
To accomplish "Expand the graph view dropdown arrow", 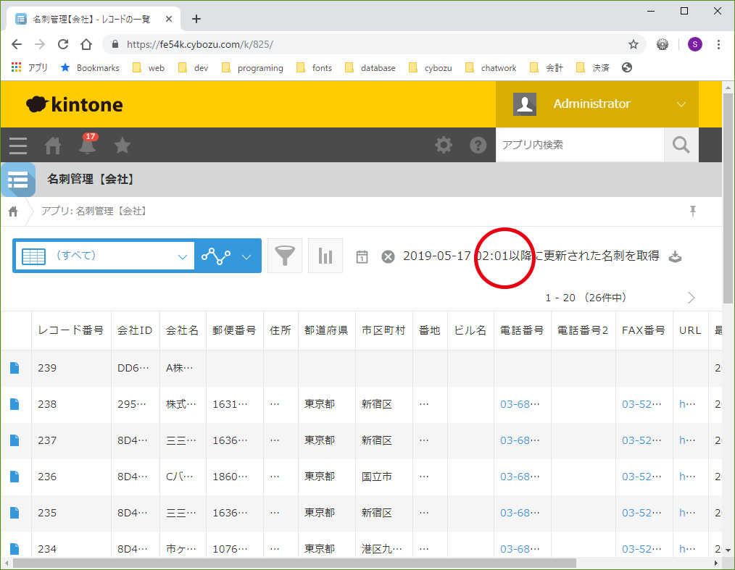I will [x=246, y=256].
